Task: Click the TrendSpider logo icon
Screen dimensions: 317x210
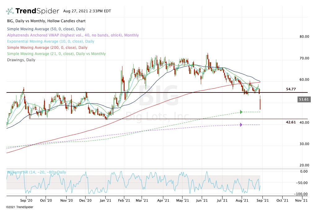Action: 10,11
